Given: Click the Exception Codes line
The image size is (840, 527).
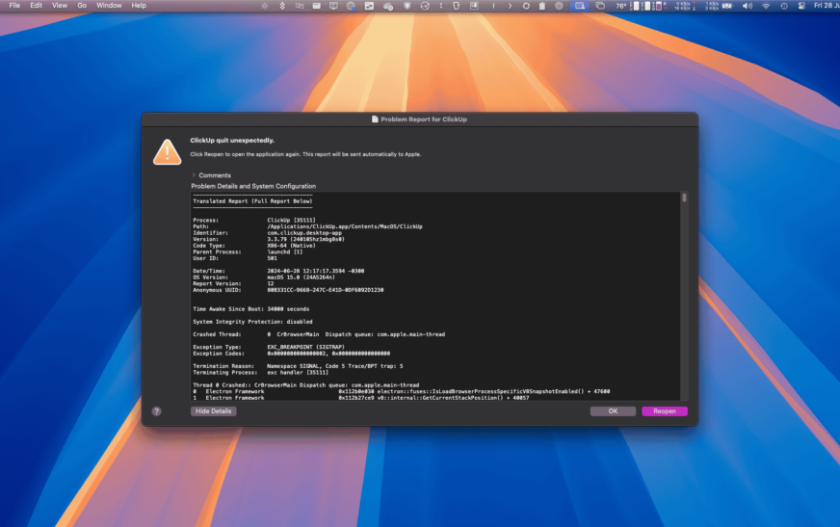Looking at the screenshot, I should (x=292, y=354).
